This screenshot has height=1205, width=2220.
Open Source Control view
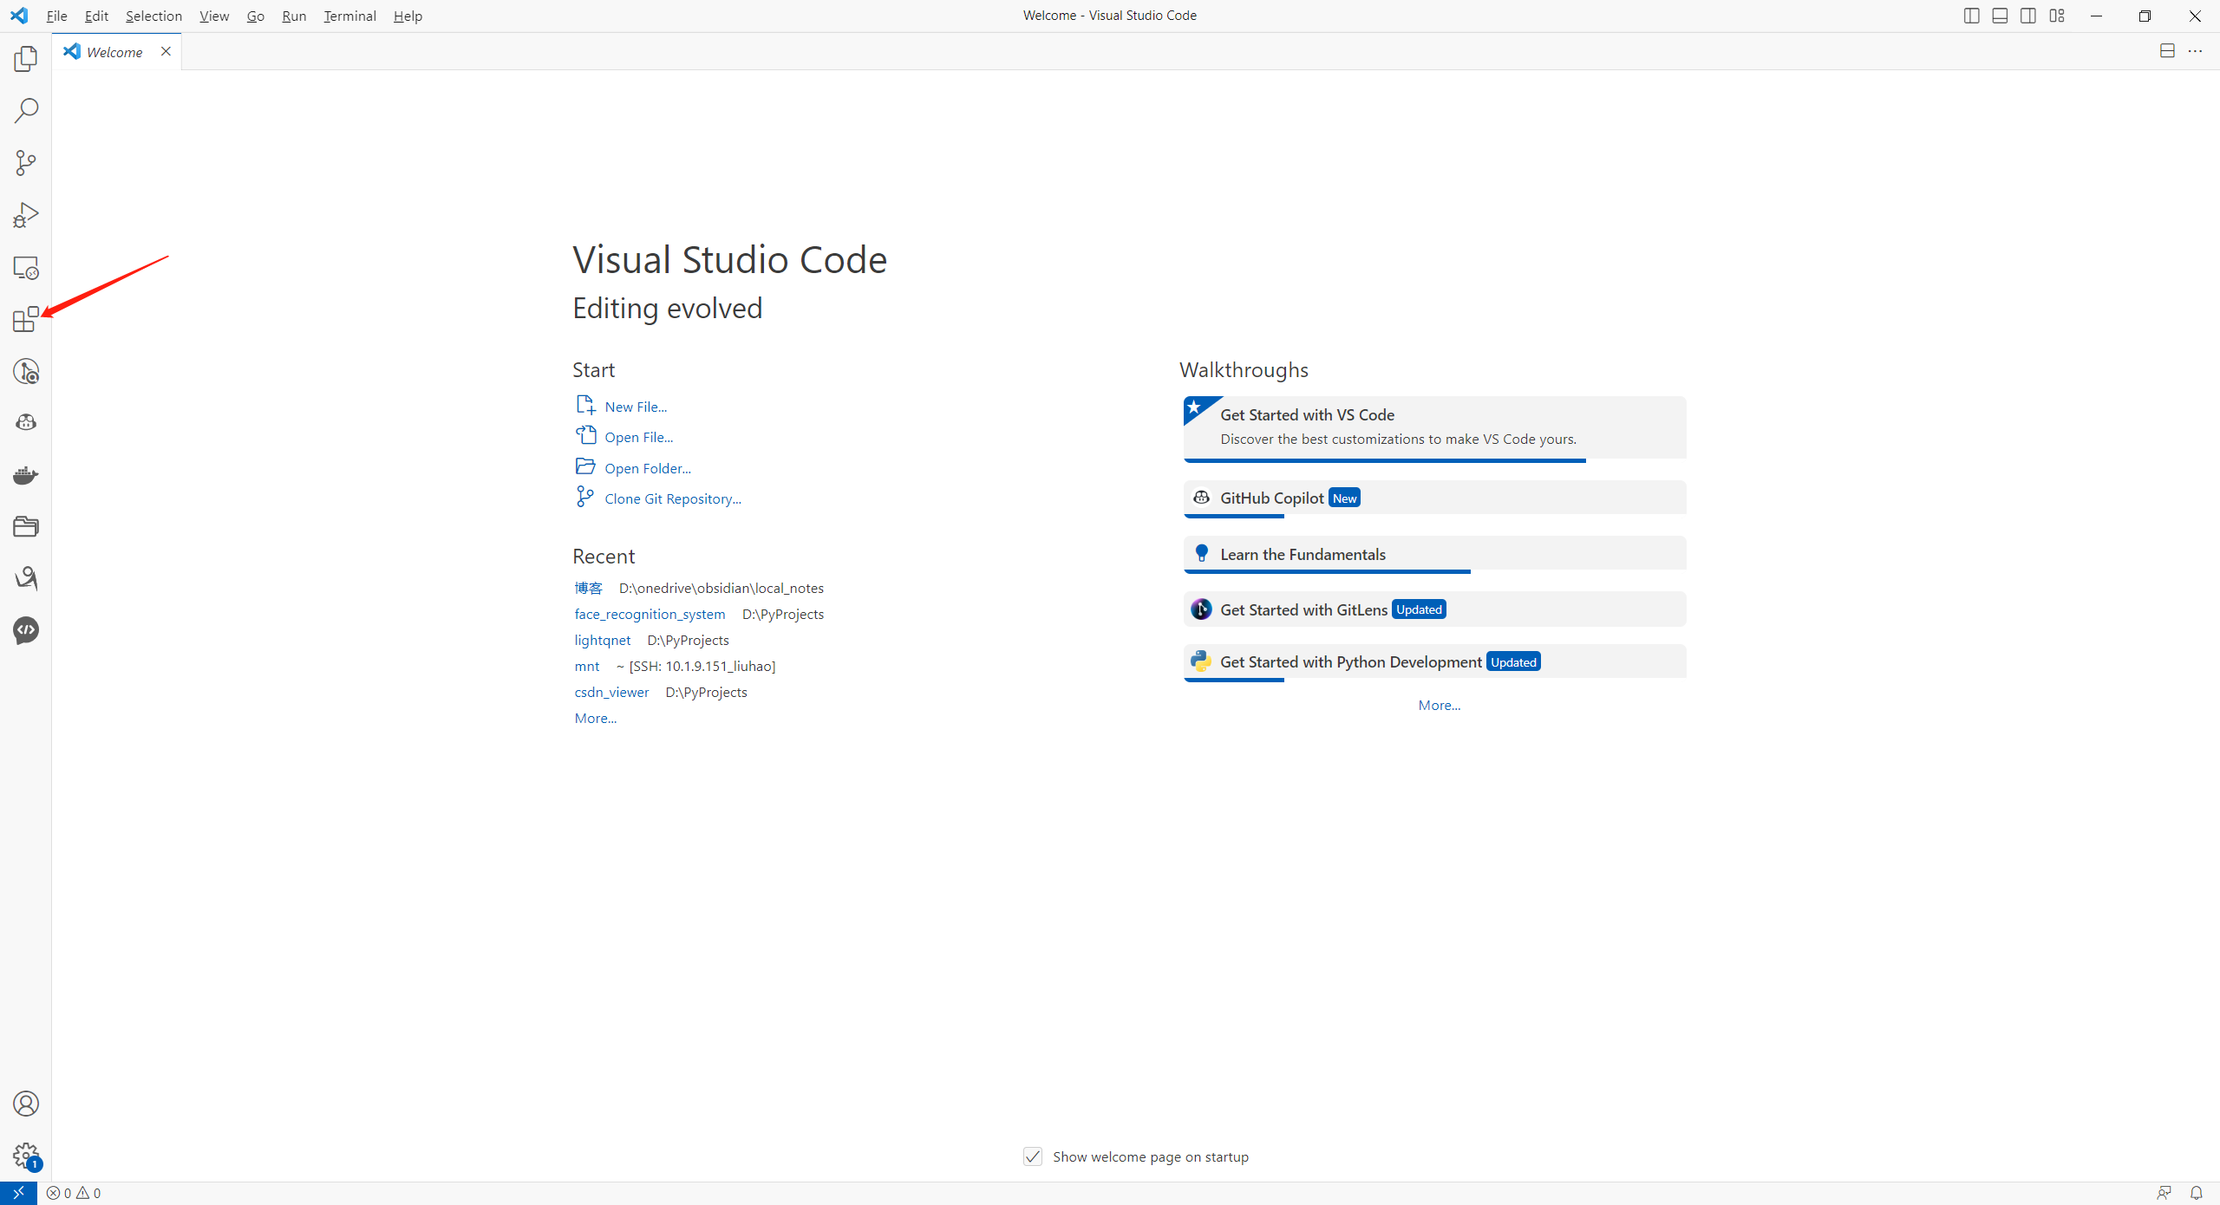26,163
